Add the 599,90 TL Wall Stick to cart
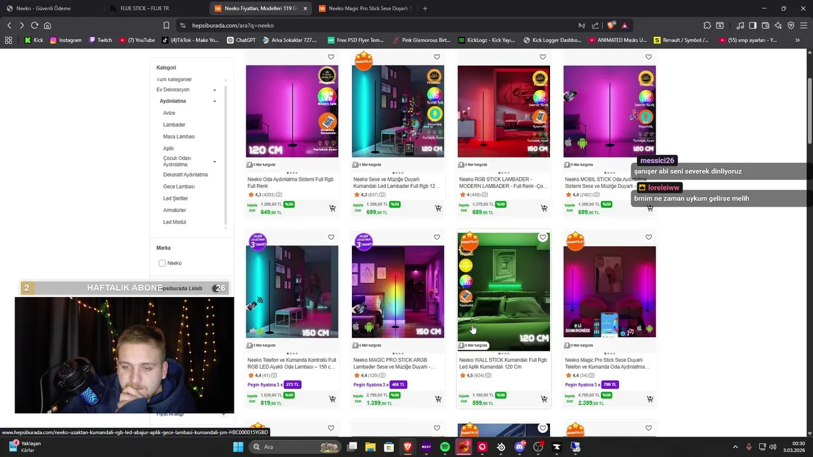Viewport: 813px width, 457px height. pyautogui.click(x=544, y=399)
